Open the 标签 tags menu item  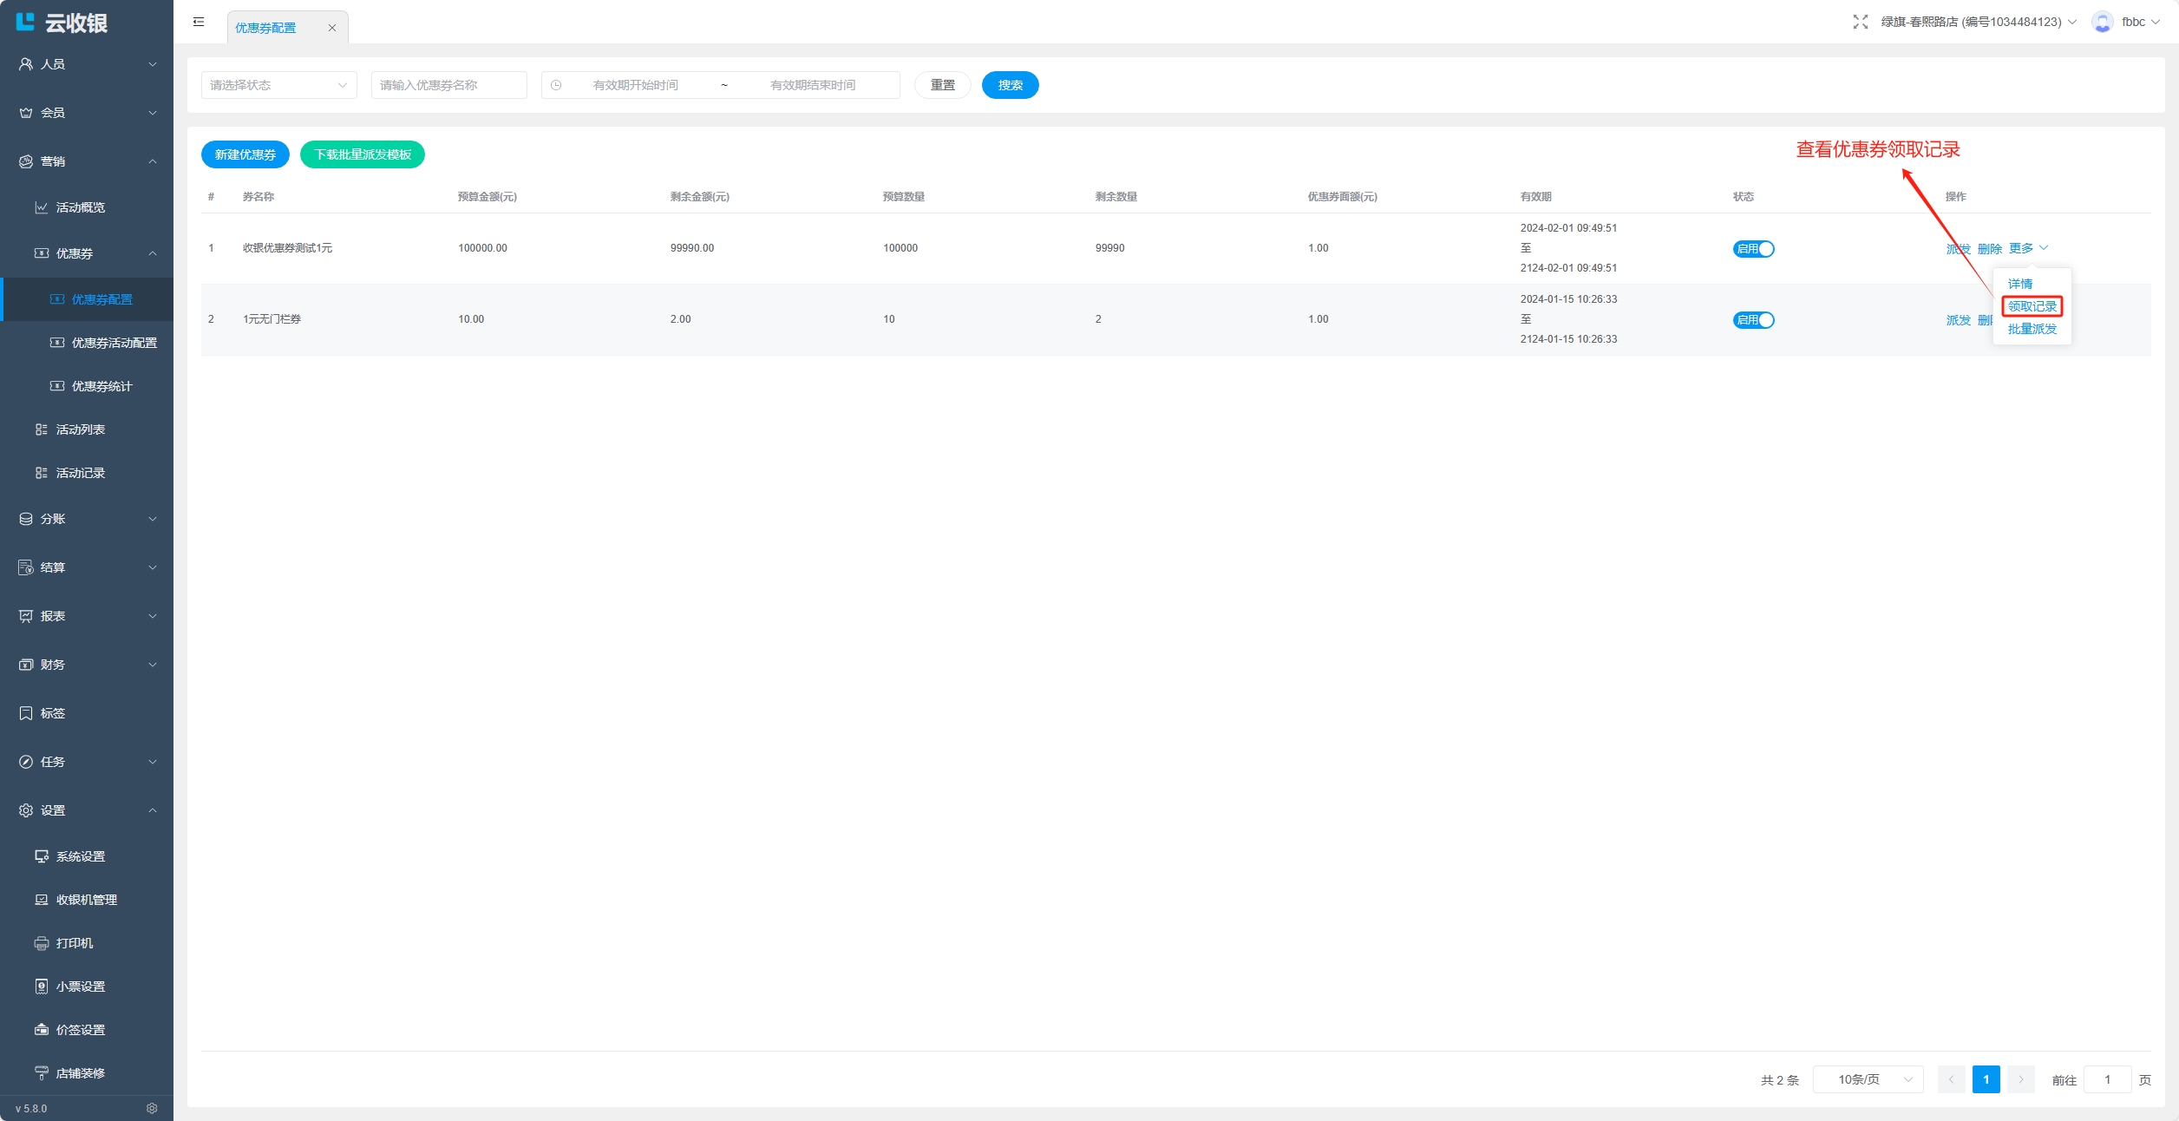[x=53, y=713]
